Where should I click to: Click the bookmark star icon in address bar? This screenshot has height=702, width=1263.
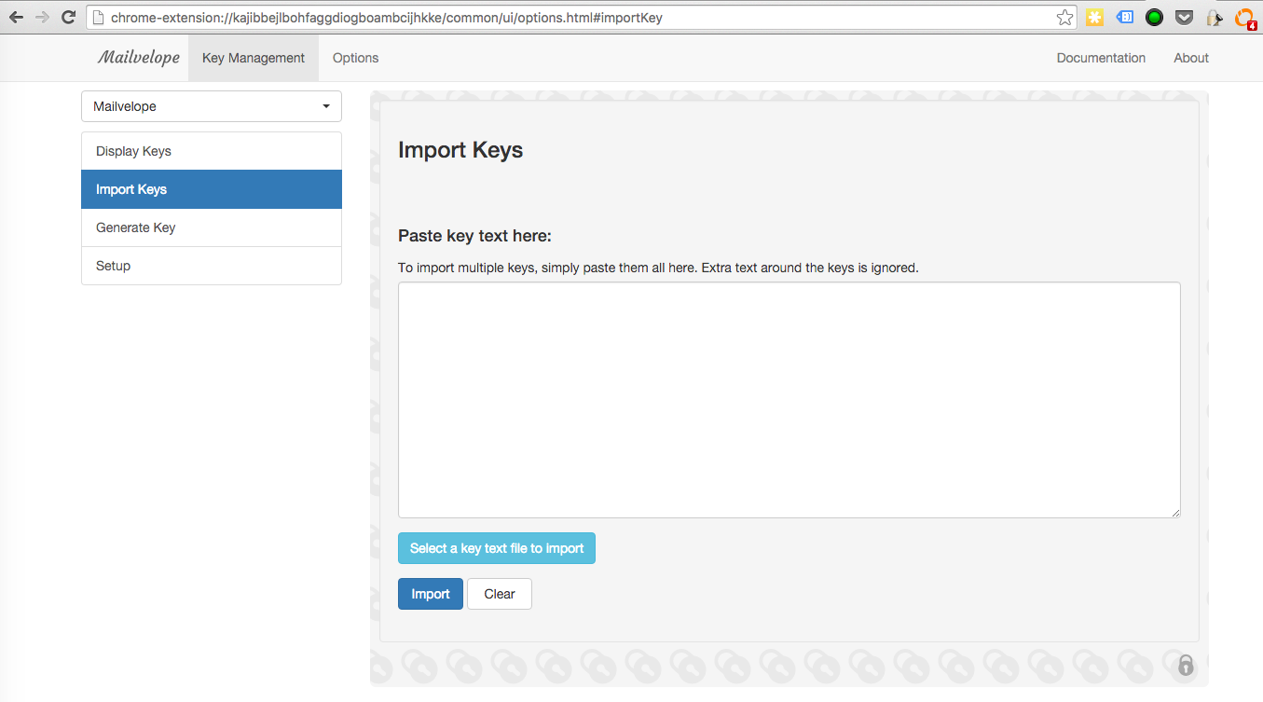click(1064, 17)
